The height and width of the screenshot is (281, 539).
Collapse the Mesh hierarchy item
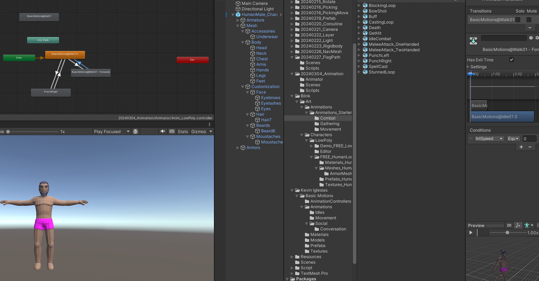coord(238,26)
